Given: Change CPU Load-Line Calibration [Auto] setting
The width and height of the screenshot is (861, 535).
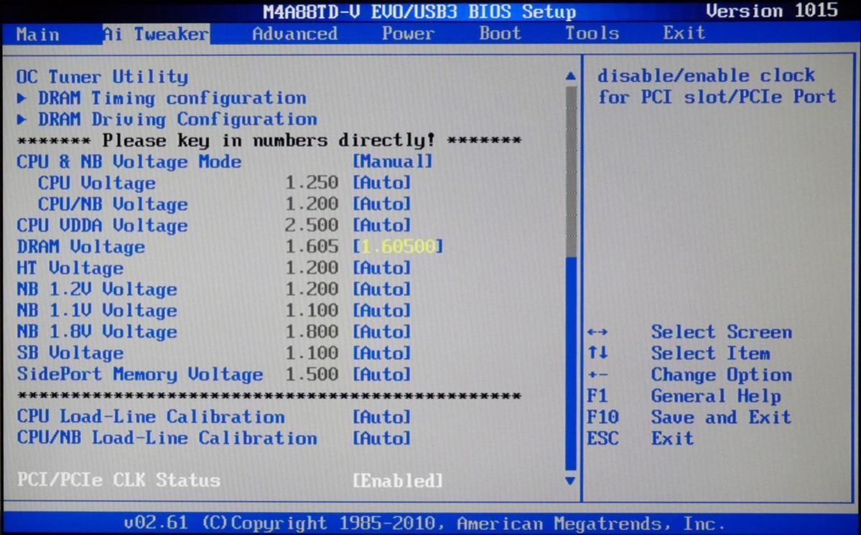Looking at the screenshot, I should click(381, 417).
